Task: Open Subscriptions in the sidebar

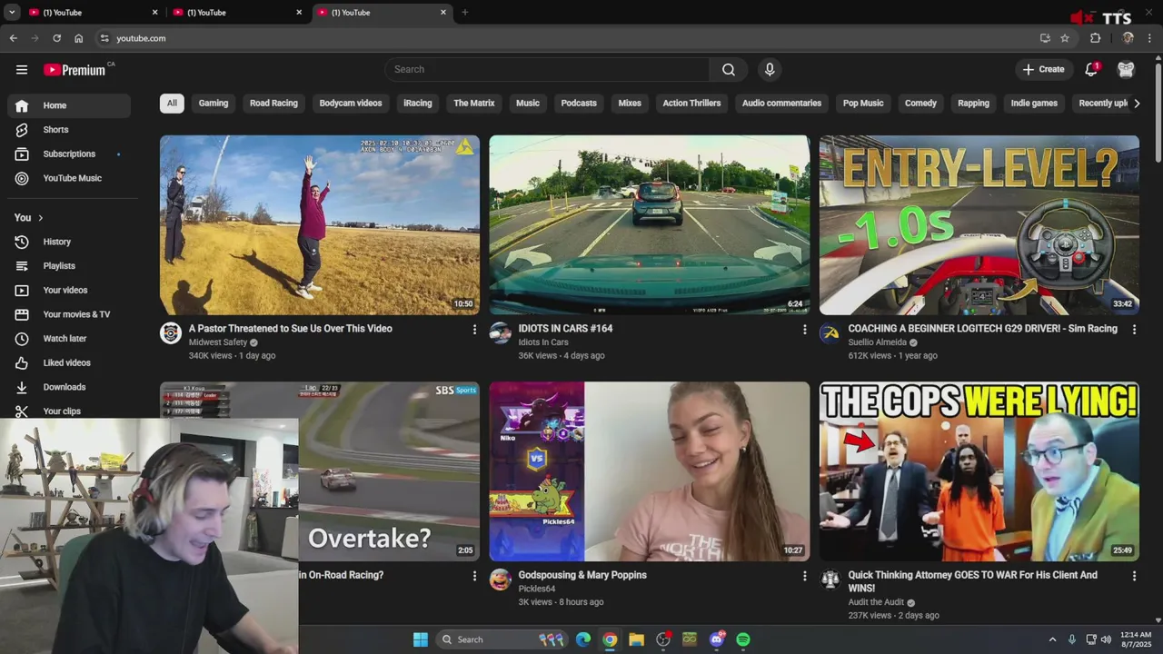Action: pos(69,154)
